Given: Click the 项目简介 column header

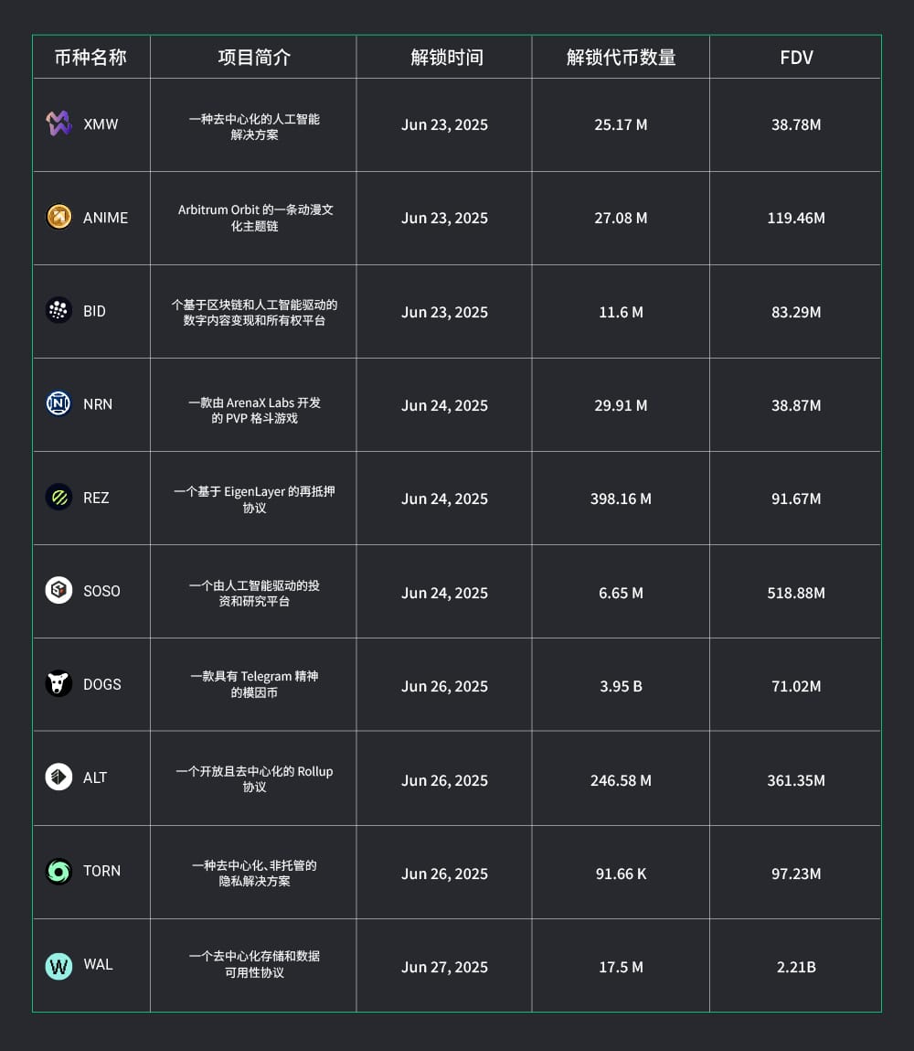Looking at the screenshot, I should [x=254, y=58].
